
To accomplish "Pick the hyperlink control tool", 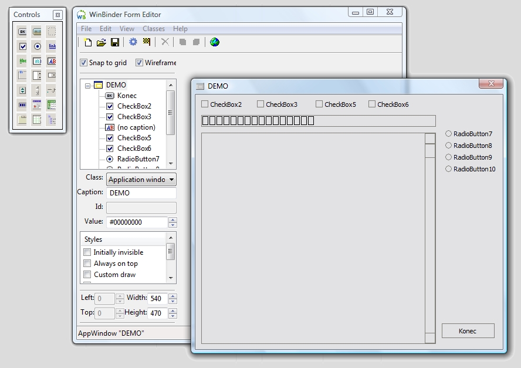I will (x=52, y=46).
